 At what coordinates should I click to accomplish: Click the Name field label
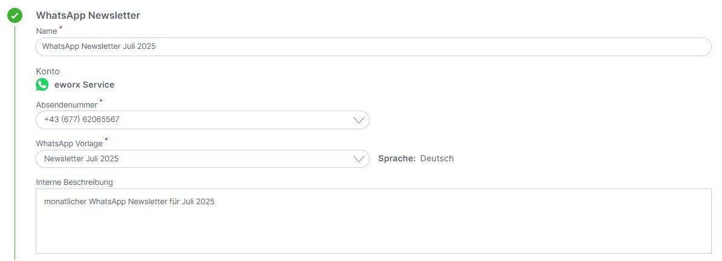[47, 31]
